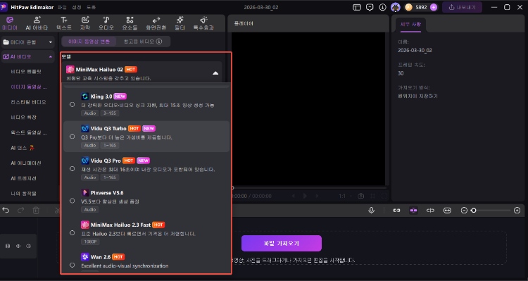This screenshot has height=281, width=528.
Task: Click the split-at-playhead icon in timeline toolbar
Action: tap(430, 211)
